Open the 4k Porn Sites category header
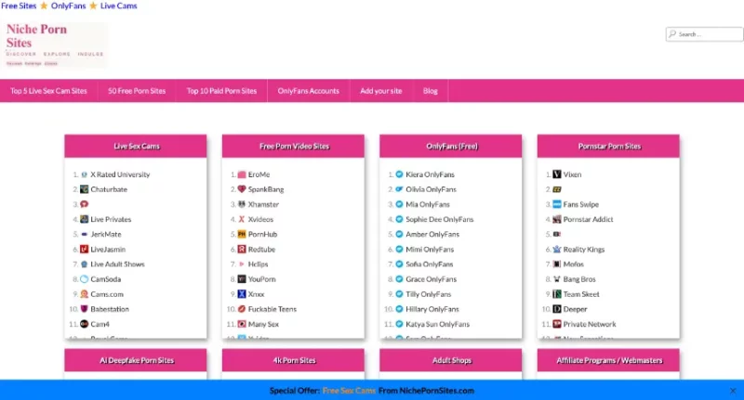Image resolution: width=744 pixels, height=400 pixels. pyautogui.click(x=293, y=360)
